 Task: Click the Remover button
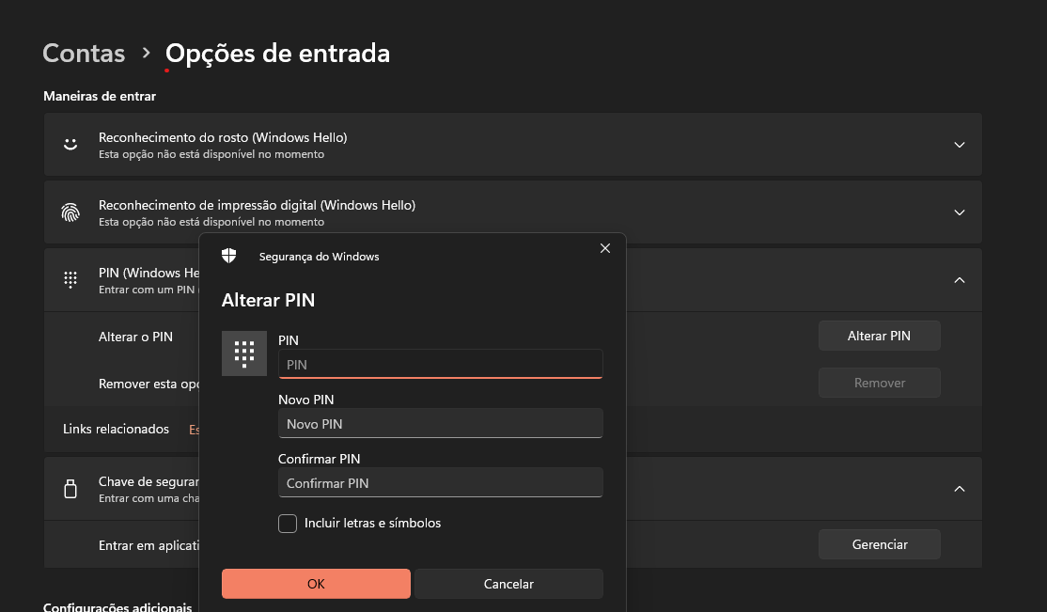tap(880, 383)
